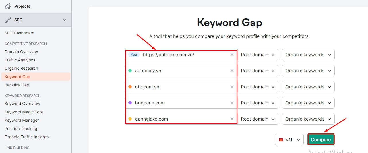368x153 pixels.
Task: Open Backlink Gap
Action: point(17,85)
